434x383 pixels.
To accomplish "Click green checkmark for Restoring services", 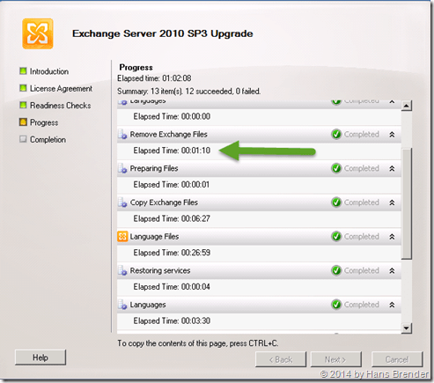I will [x=336, y=270].
